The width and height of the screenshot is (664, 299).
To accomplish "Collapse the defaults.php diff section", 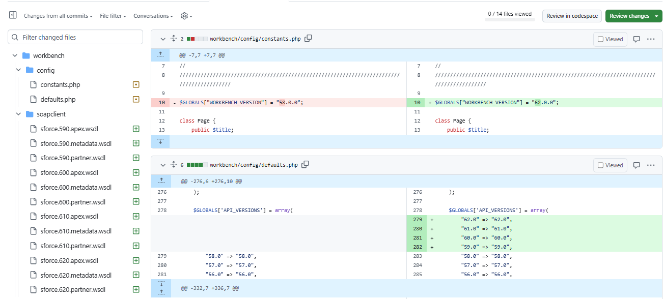I will coord(163,165).
